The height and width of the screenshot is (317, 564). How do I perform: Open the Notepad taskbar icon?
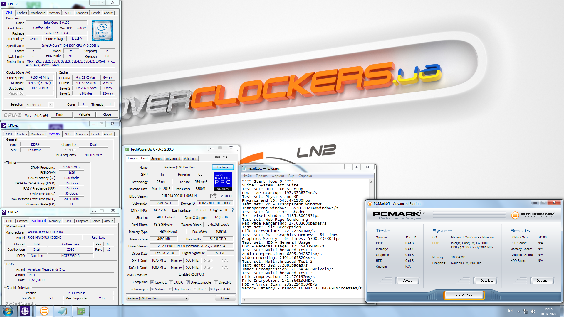[x=62, y=311]
